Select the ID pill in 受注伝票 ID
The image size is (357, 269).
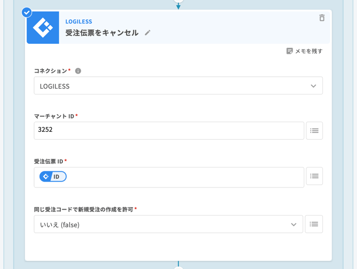53,177
